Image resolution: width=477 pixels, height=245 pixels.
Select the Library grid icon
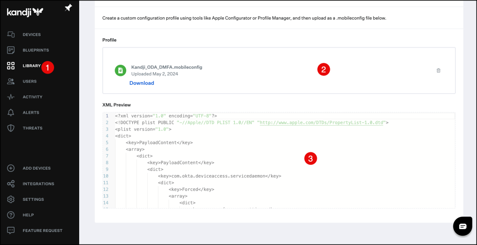tap(11, 66)
